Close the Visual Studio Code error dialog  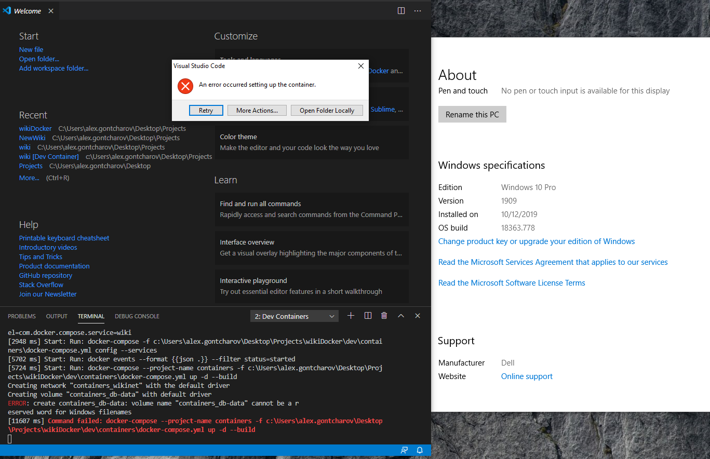tap(361, 66)
